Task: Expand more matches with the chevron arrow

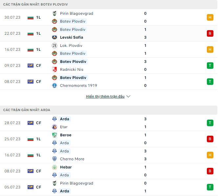Action: pos(128,97)
